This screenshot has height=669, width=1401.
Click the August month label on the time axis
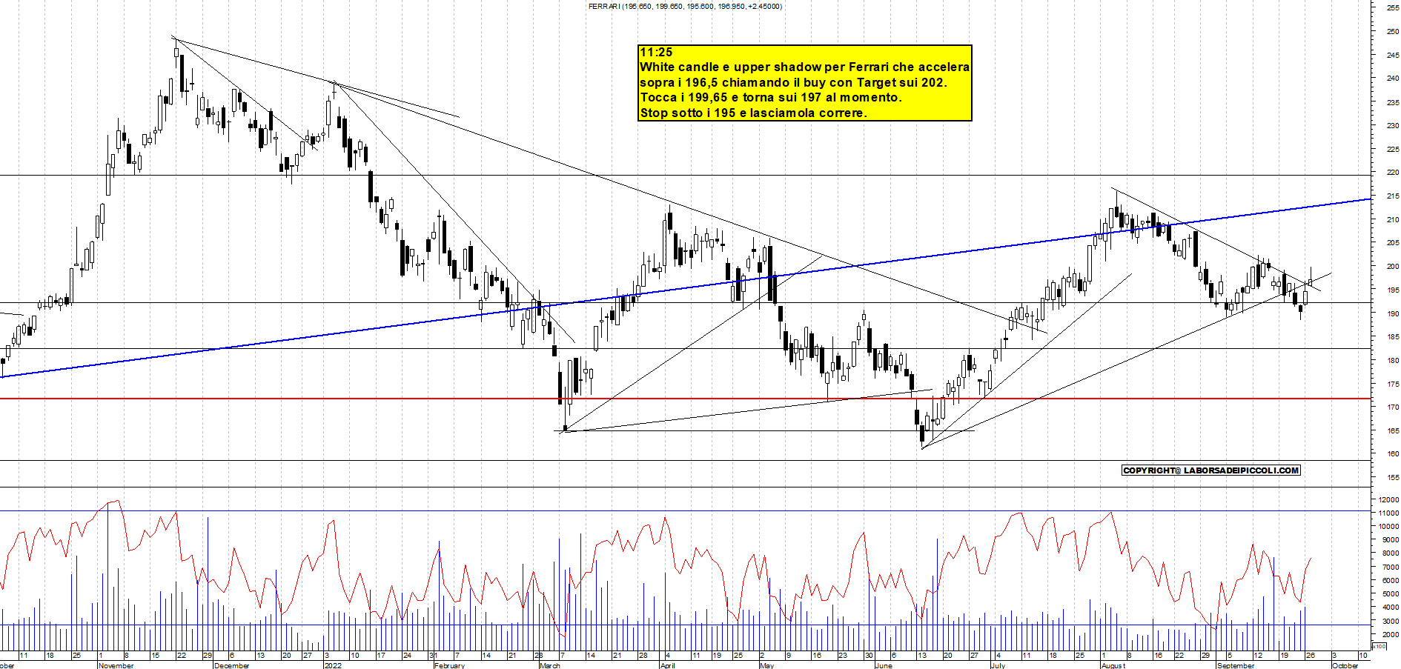pyautogui.click(x=1113, y=665)
